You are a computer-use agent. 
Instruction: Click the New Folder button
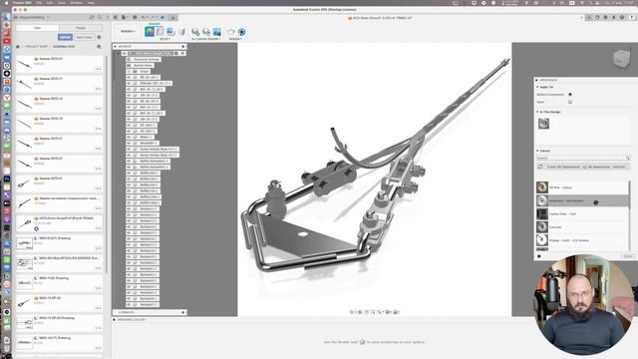(x=84, y=37)
